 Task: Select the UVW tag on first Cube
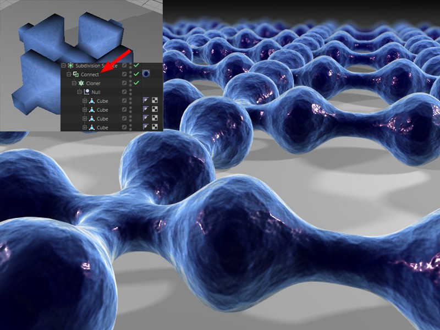coord(155,101)
